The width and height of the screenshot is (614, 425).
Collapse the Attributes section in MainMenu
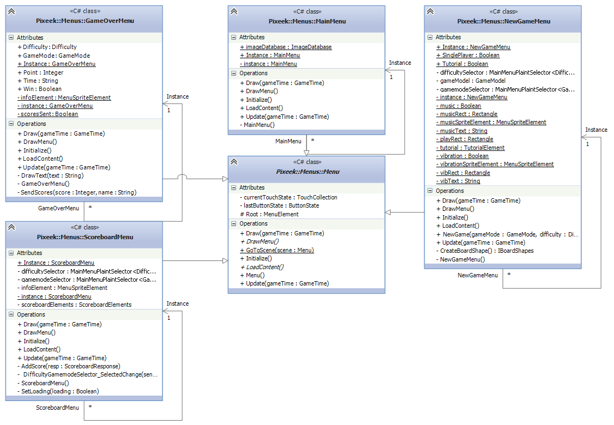[234, 38]
